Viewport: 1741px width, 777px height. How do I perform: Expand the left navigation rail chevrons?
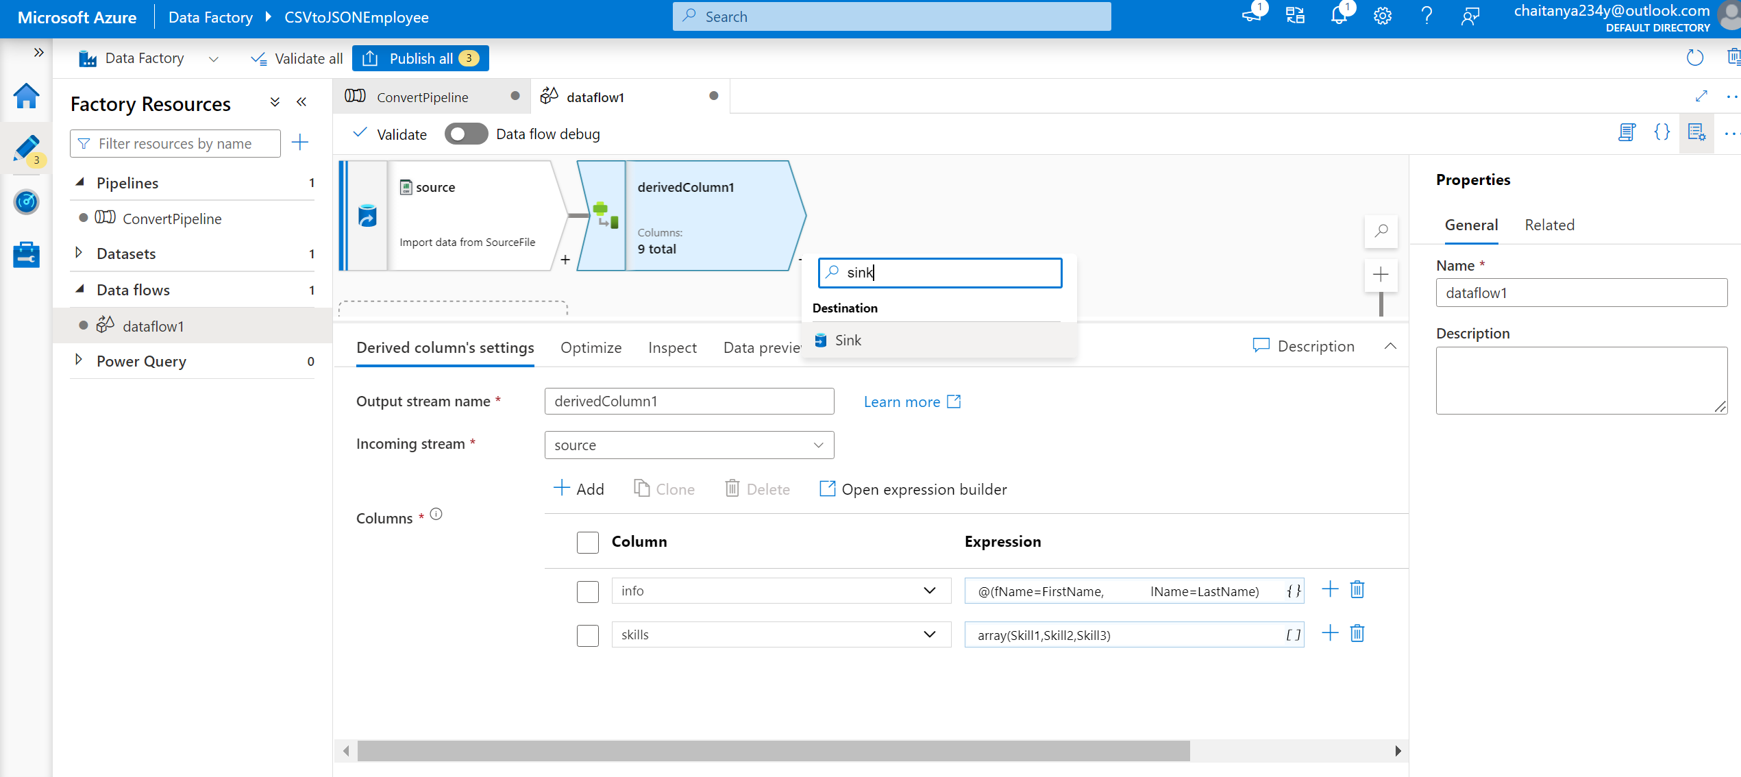[38, 52]
